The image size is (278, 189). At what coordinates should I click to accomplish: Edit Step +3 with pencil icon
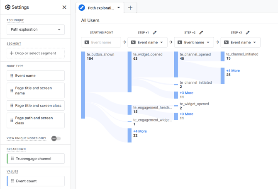pos(248,32)
